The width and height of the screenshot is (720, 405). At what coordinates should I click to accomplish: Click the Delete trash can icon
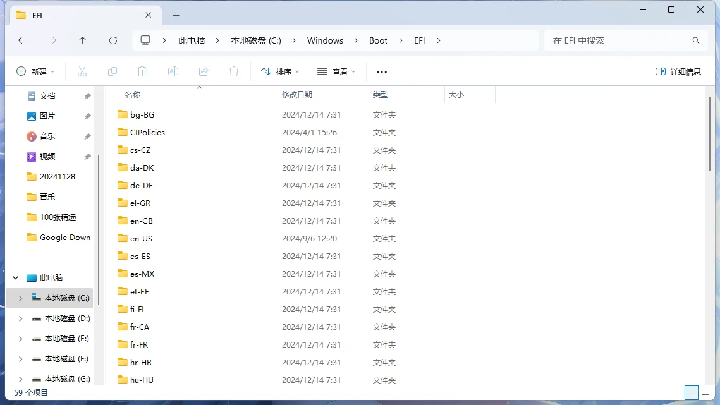tap(234, 71)
